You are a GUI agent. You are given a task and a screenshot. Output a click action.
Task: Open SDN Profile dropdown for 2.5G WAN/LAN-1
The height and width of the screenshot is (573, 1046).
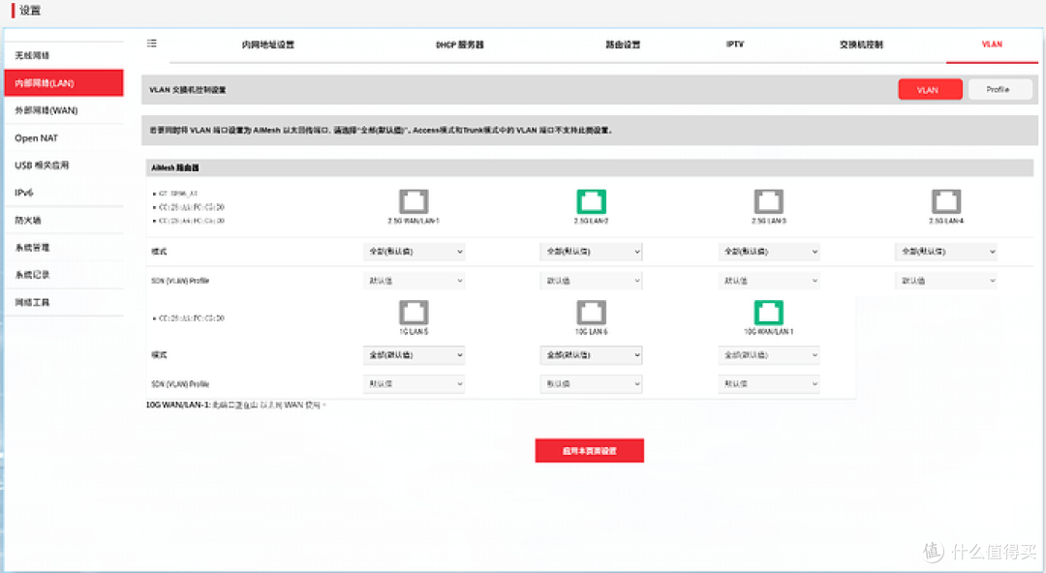[415, 281]
